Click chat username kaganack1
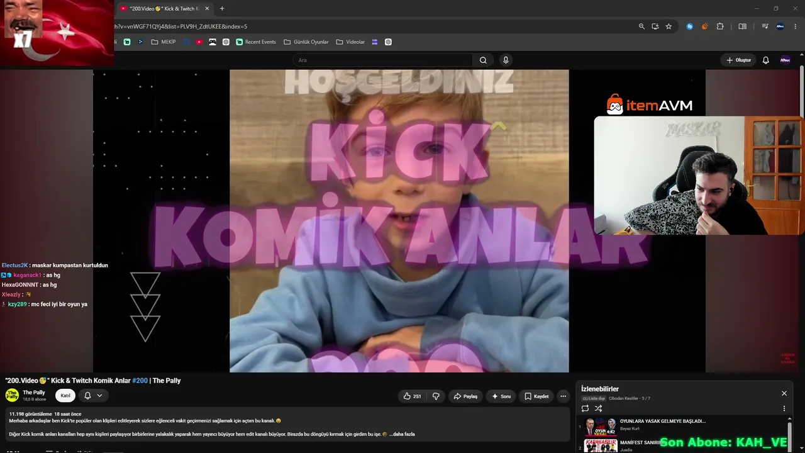 pyautogui.click(x=27, y=276)
